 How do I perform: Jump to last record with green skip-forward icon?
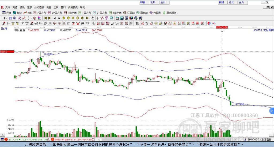[x=50, y=18]
